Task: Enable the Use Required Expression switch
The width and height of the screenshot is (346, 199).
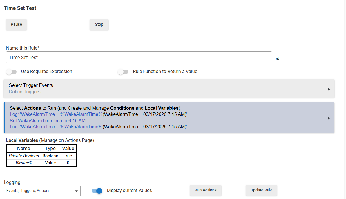Action: pos(12,72)
